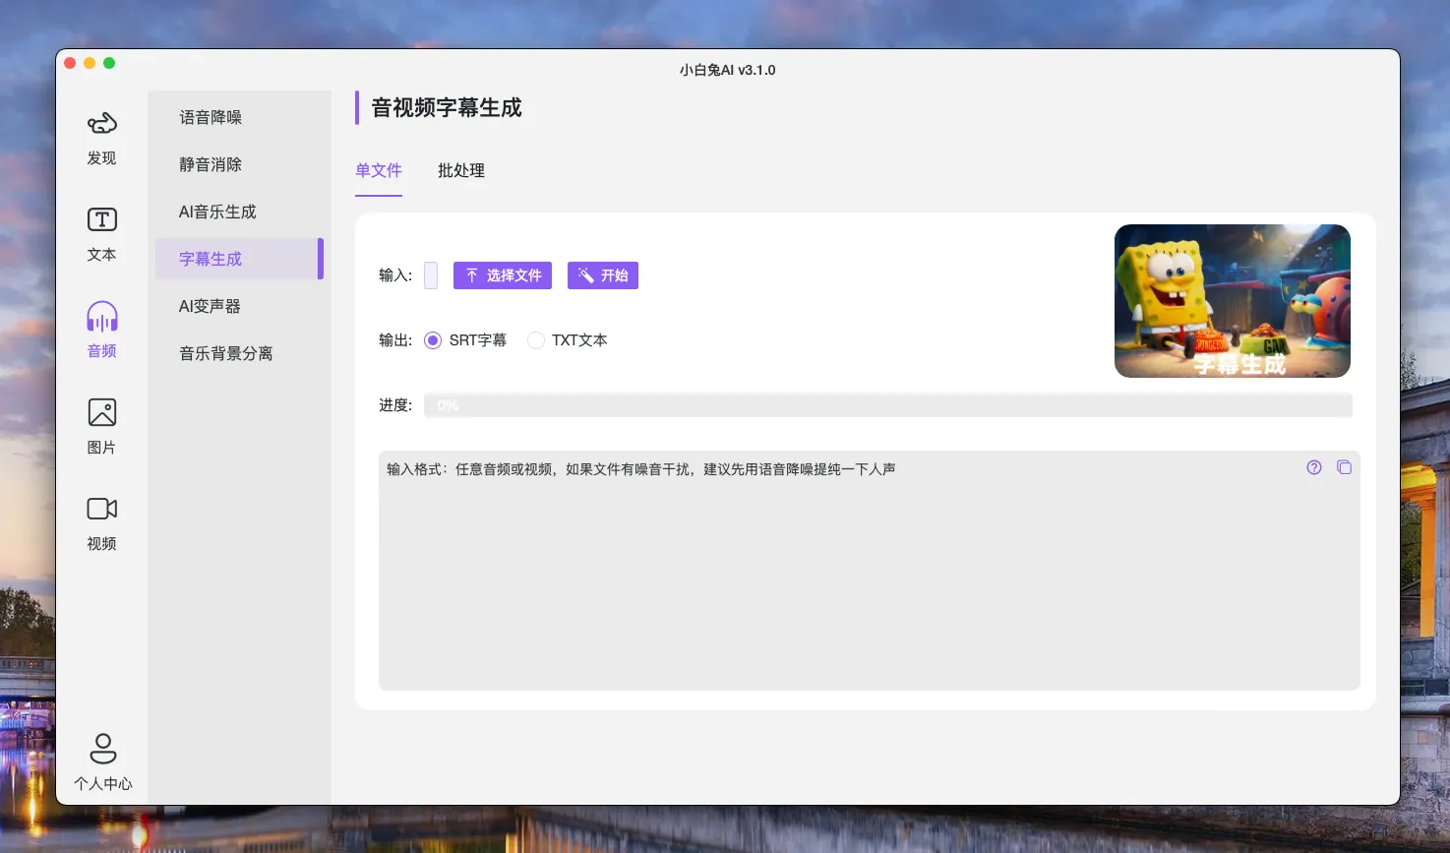1450x853 pixels.
Task: Click the help question mark icon
Action: [1314, 467]
